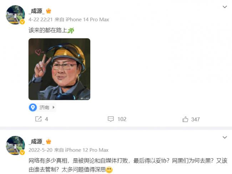Image resolution: width=232 pixels, height=174 pixels.
Task: Click the crown badge beside first username
Action: point(49,11)
